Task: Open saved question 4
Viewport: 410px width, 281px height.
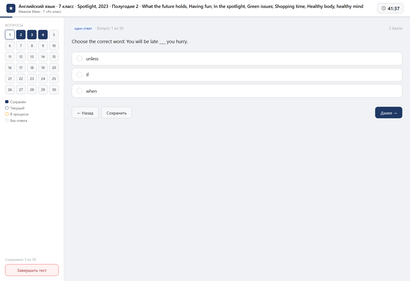Action: click(43, 35)
